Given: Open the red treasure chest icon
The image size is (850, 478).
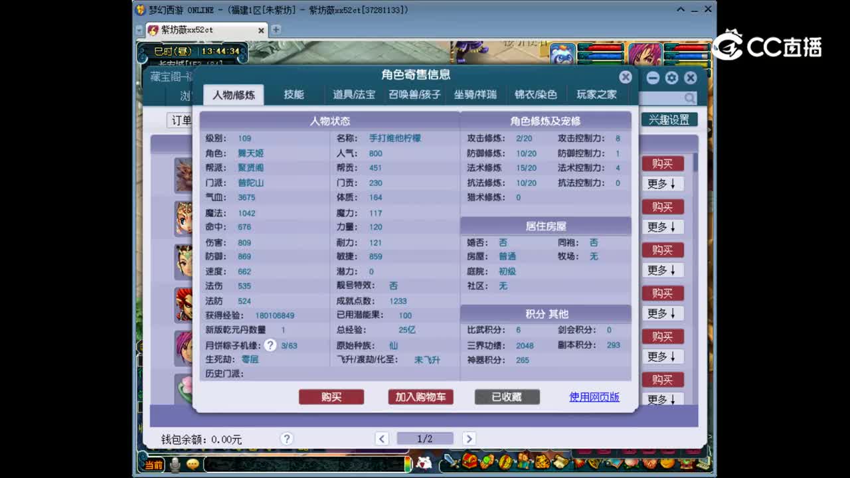Looking at the screenshot, I should (x=470, y=461).
